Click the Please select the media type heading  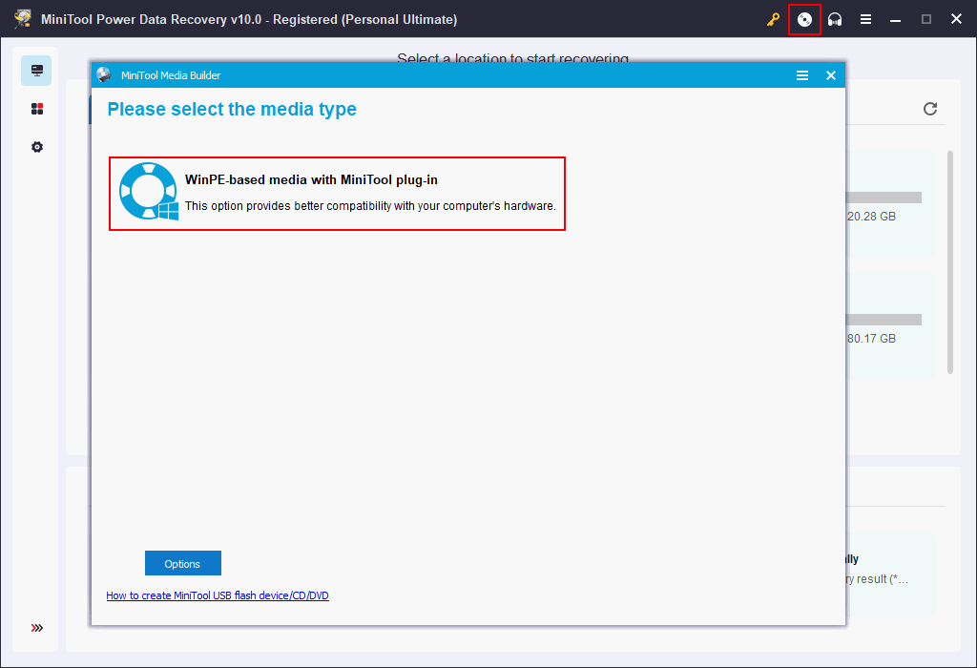pyautogui.click(x=232, y=109)
